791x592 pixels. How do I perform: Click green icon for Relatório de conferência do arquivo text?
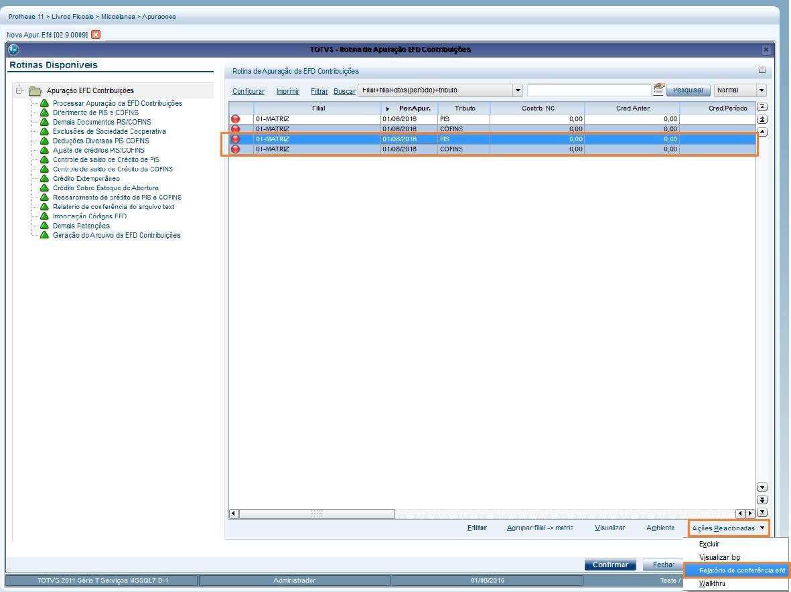tap(44, 207)
